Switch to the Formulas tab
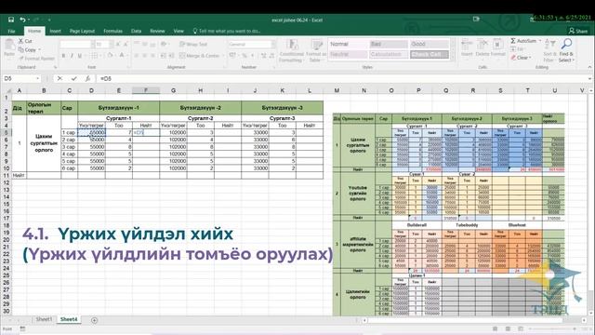 [x=113, y=31]
